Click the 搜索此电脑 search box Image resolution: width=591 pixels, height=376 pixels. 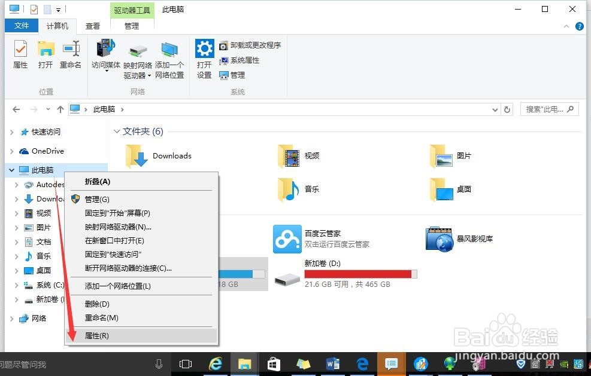click(548, 109)
